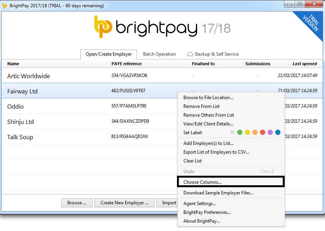Maximize the BrightPay window
The image size is (325, 231).
300,4
